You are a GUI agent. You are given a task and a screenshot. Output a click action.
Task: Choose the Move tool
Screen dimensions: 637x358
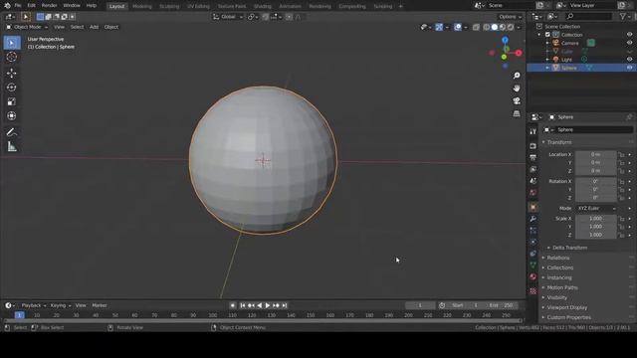tap(12, 73)
